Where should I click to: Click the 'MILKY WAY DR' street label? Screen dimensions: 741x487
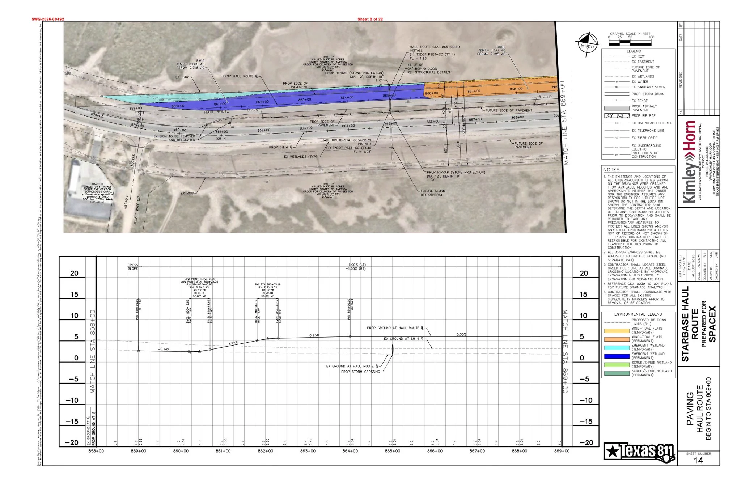tap(136, 210)
